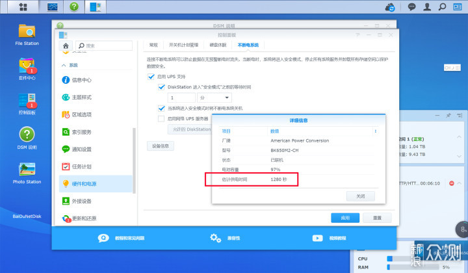This screenshot has width=468, height=273.
Task: Open 索引服务 in the sidebar
Action: (96, 132)
